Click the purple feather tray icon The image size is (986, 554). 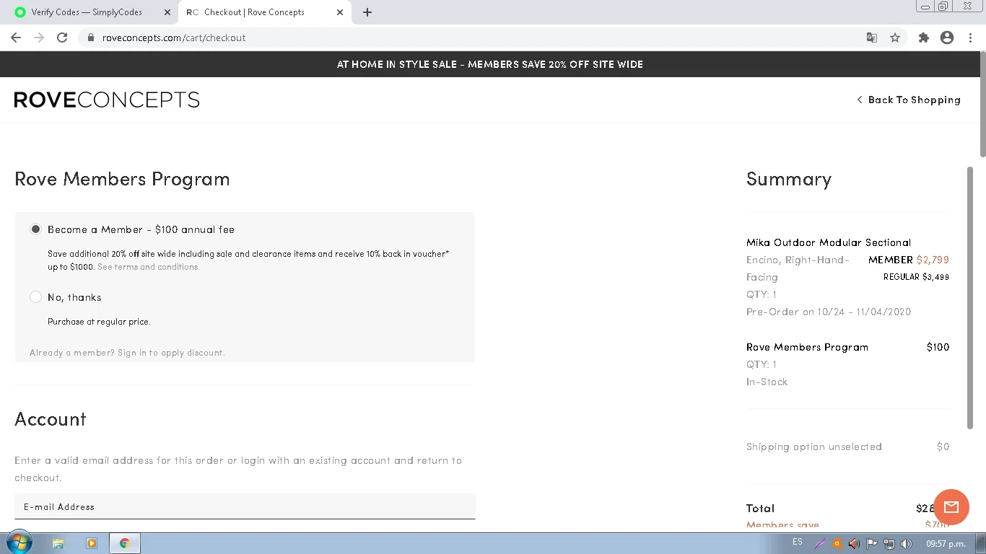pyautogui.click(x=821, y=544)
